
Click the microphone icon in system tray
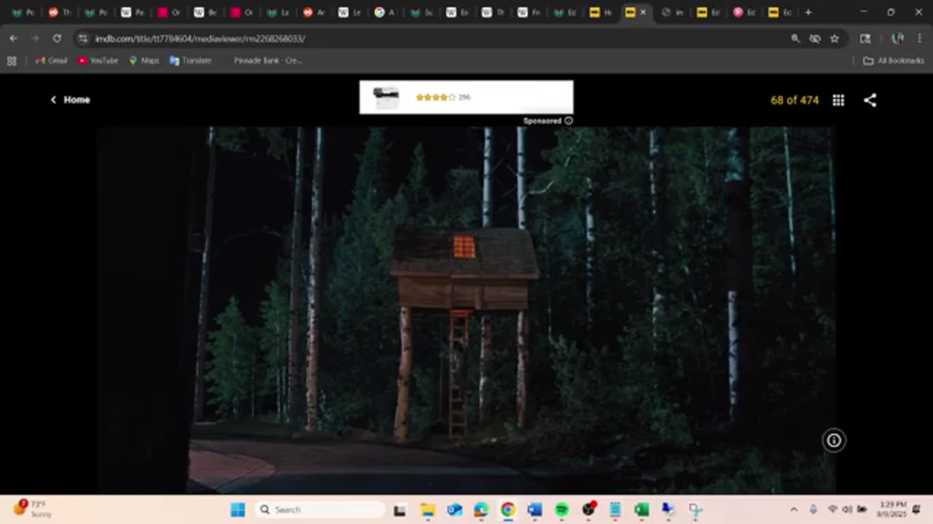click(x=813, y=509)
